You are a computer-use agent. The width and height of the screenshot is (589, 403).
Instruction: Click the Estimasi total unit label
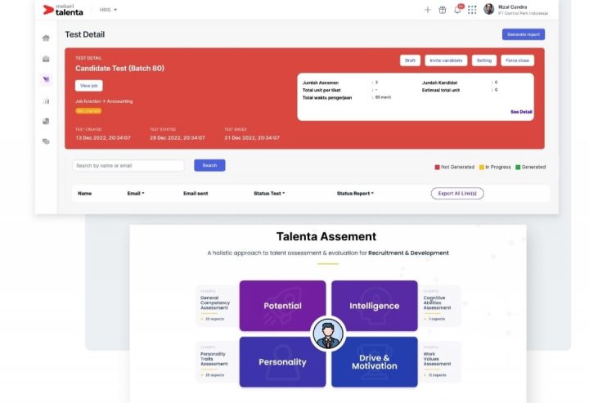441,90
